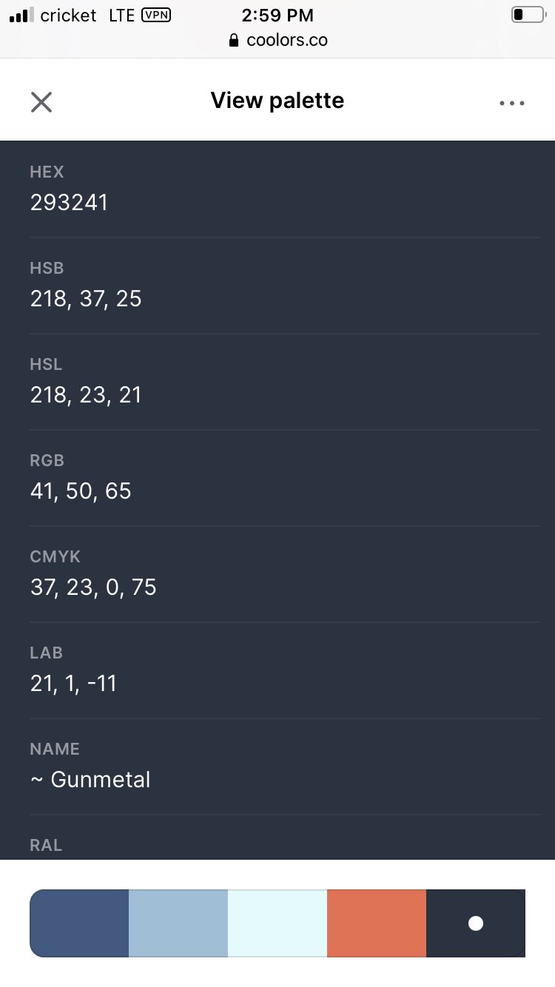Select the pale cyan palette swatch
This screenshot has width=555, height=987.
click(x=277, y=923)
